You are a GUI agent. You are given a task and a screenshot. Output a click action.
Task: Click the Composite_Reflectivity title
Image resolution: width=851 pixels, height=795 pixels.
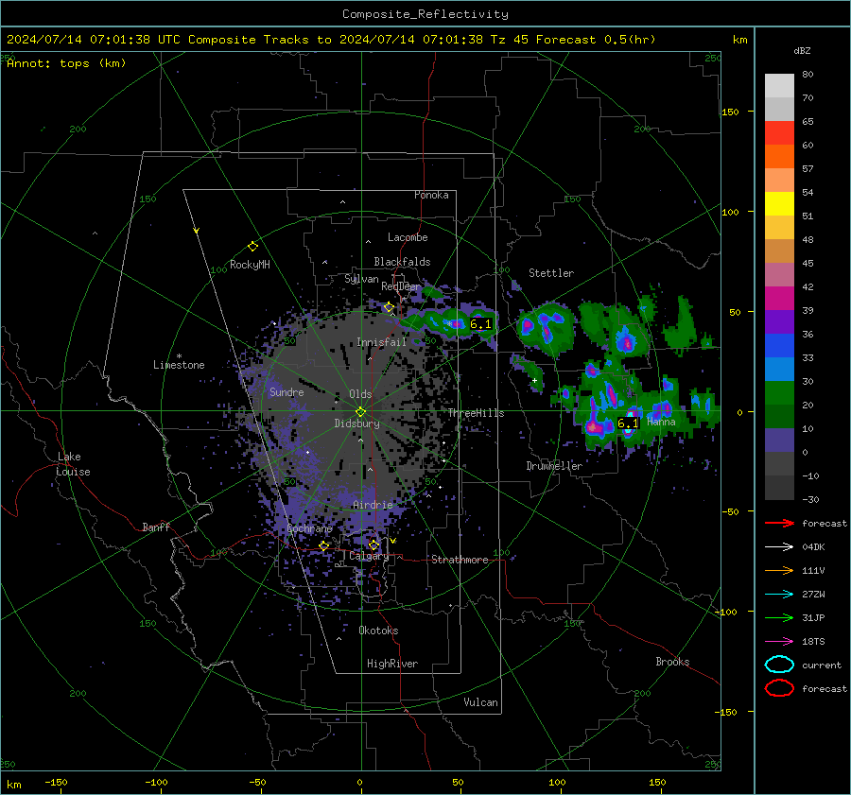point(425,14)
